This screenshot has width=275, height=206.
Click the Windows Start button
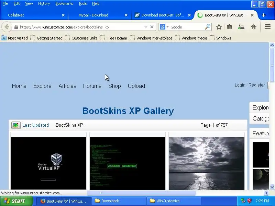pos(16,201)
